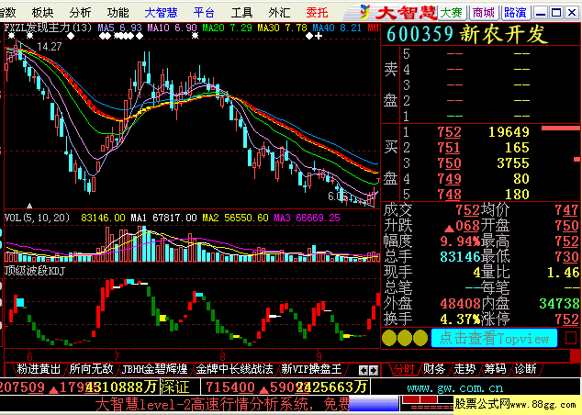Click month 9 on the time axis
The image size is (582, 415).
pyautogui.click(x=319, y=357)
